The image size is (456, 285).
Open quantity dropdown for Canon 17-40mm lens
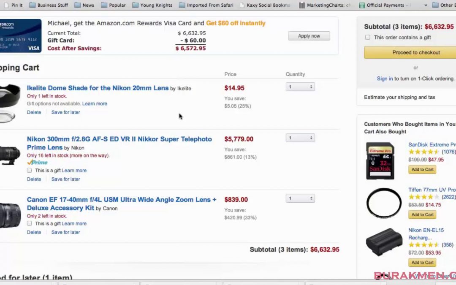click(300, 198)
